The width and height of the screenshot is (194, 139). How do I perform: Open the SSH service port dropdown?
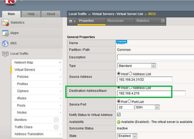148,107
